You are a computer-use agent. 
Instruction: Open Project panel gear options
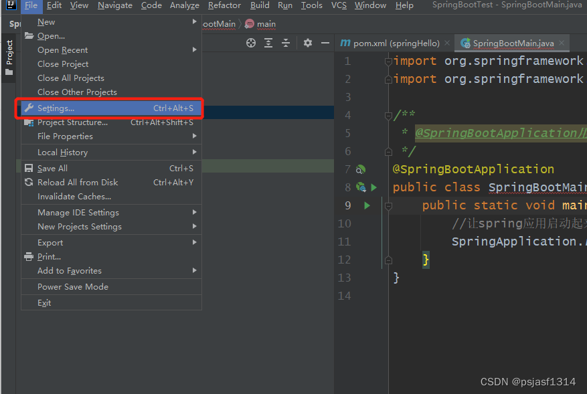[308, 43]
